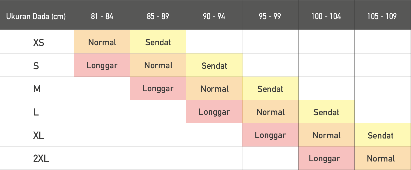Select the 85 - 89 column header
411x170 pixels.
coord(158,15)
